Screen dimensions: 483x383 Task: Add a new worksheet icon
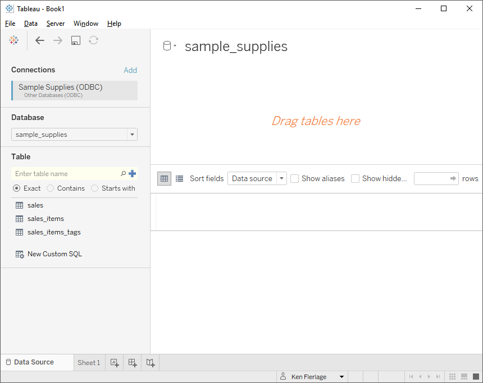pos(115,363)
